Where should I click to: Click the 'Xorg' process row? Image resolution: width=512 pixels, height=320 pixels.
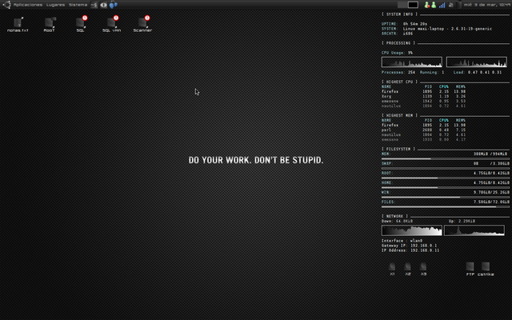coord(423,96)
